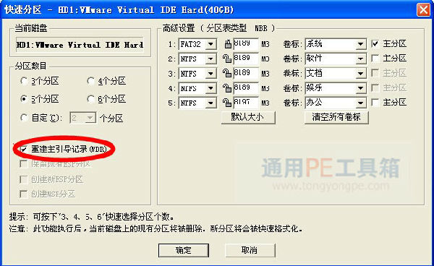Image resolution: width=434 pixels, height=266 pixels.
Task: Toggle the lock icon on partition 2 row
Action: tap(227, 59)
